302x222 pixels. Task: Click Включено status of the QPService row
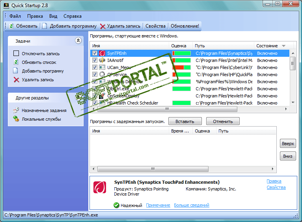[x=267, y=75]
